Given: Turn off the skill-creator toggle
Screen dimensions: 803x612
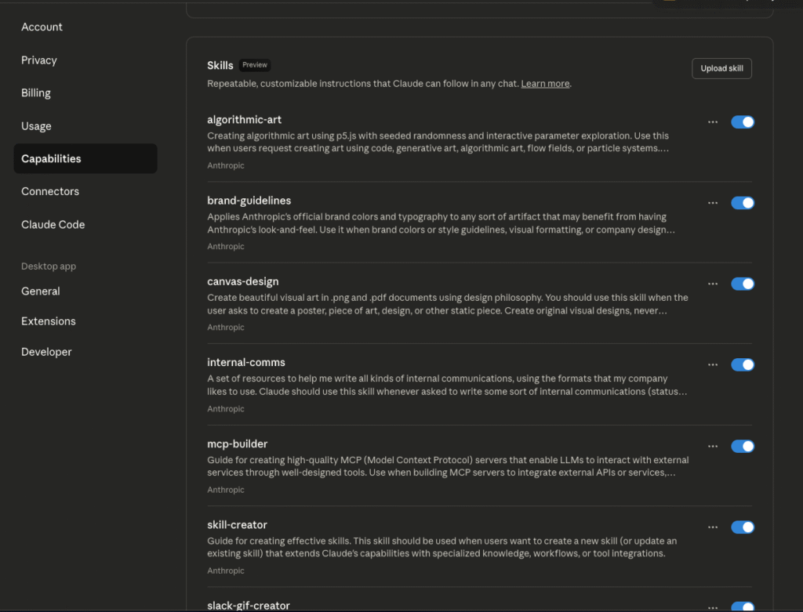Looking at the screenshot, I should pos(742,527).
